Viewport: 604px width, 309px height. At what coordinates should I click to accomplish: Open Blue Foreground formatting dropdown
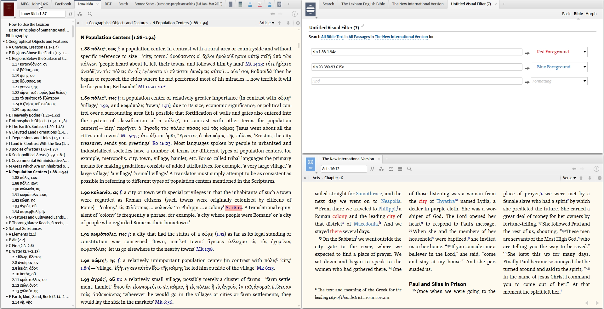559,67
